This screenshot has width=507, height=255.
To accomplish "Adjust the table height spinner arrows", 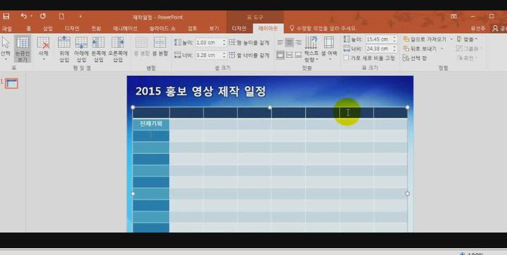I will (394, 39).
